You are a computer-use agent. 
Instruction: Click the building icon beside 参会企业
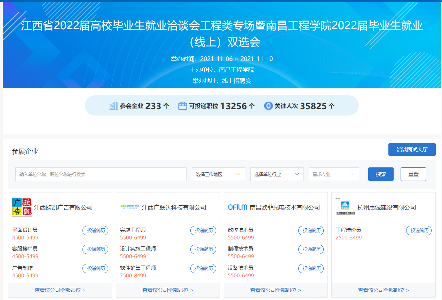pyautogui.click(x=113, y=106)
